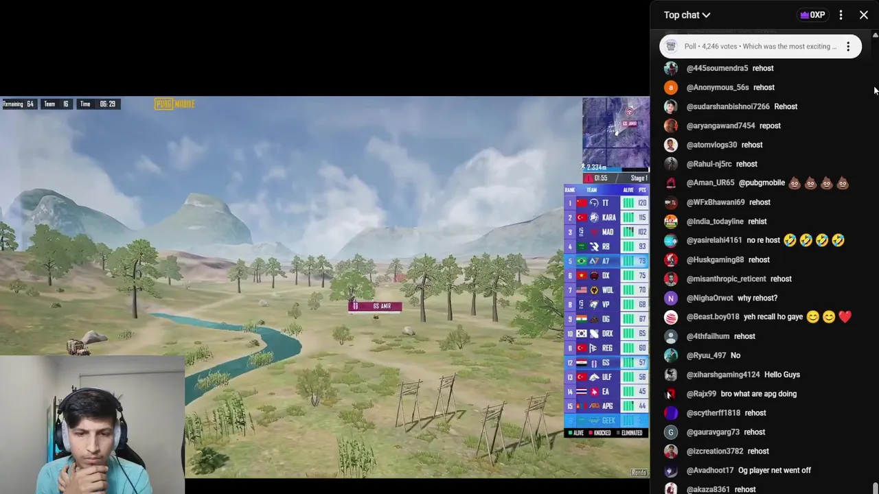Select the 'rehist' message from @India_todayline
The width and height of the screenshot is (879, 494).
(757, 222)
